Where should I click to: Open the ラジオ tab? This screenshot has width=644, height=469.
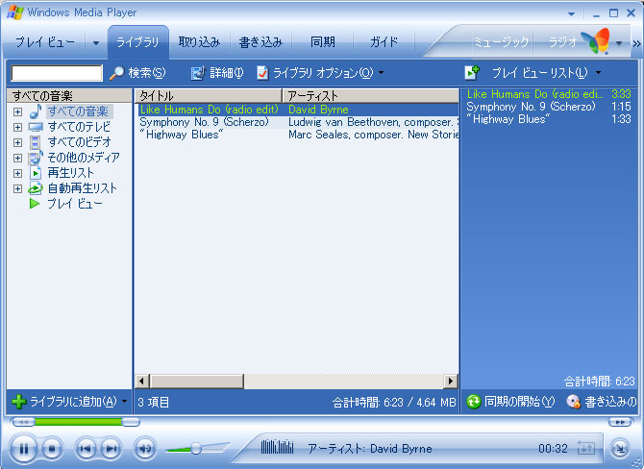click(x=563, y=42)
